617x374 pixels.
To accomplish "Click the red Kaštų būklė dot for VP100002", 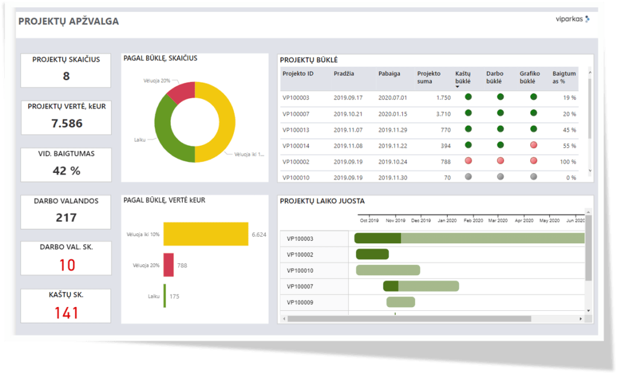I will pos(468,161).
